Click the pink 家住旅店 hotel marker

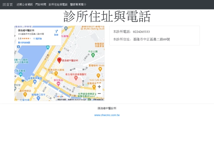point(58,84)
